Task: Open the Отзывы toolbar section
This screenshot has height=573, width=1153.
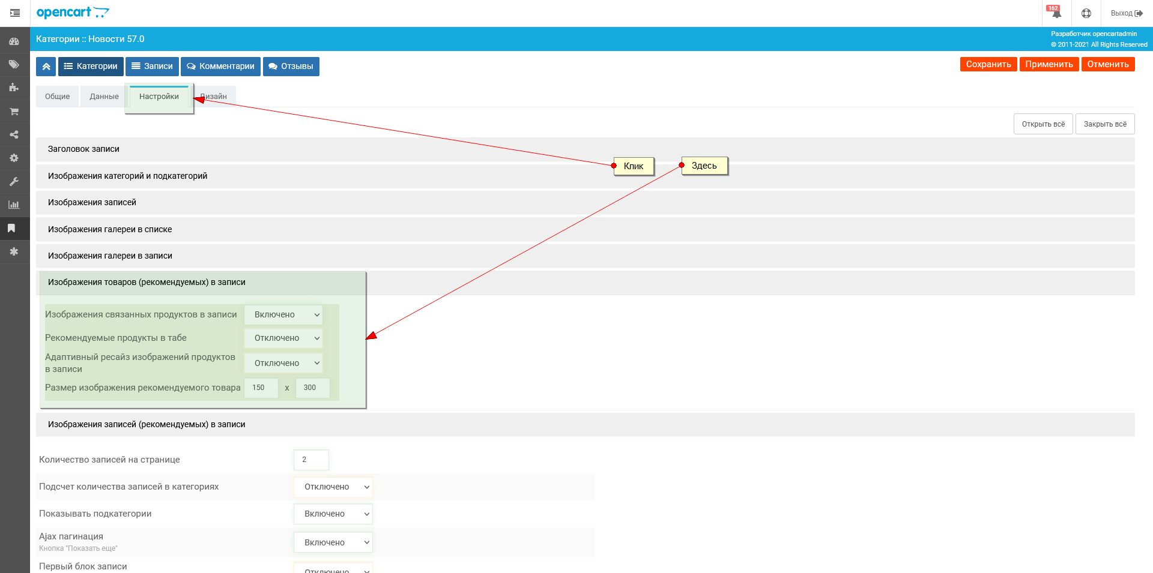Action: 291,67
